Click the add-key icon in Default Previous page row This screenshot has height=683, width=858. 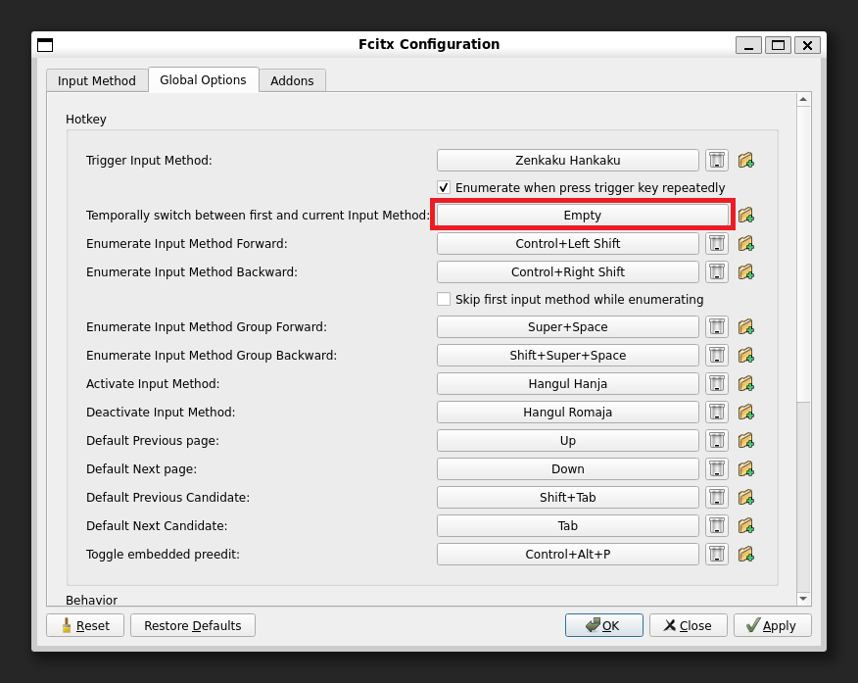click(x=745, y=441)
